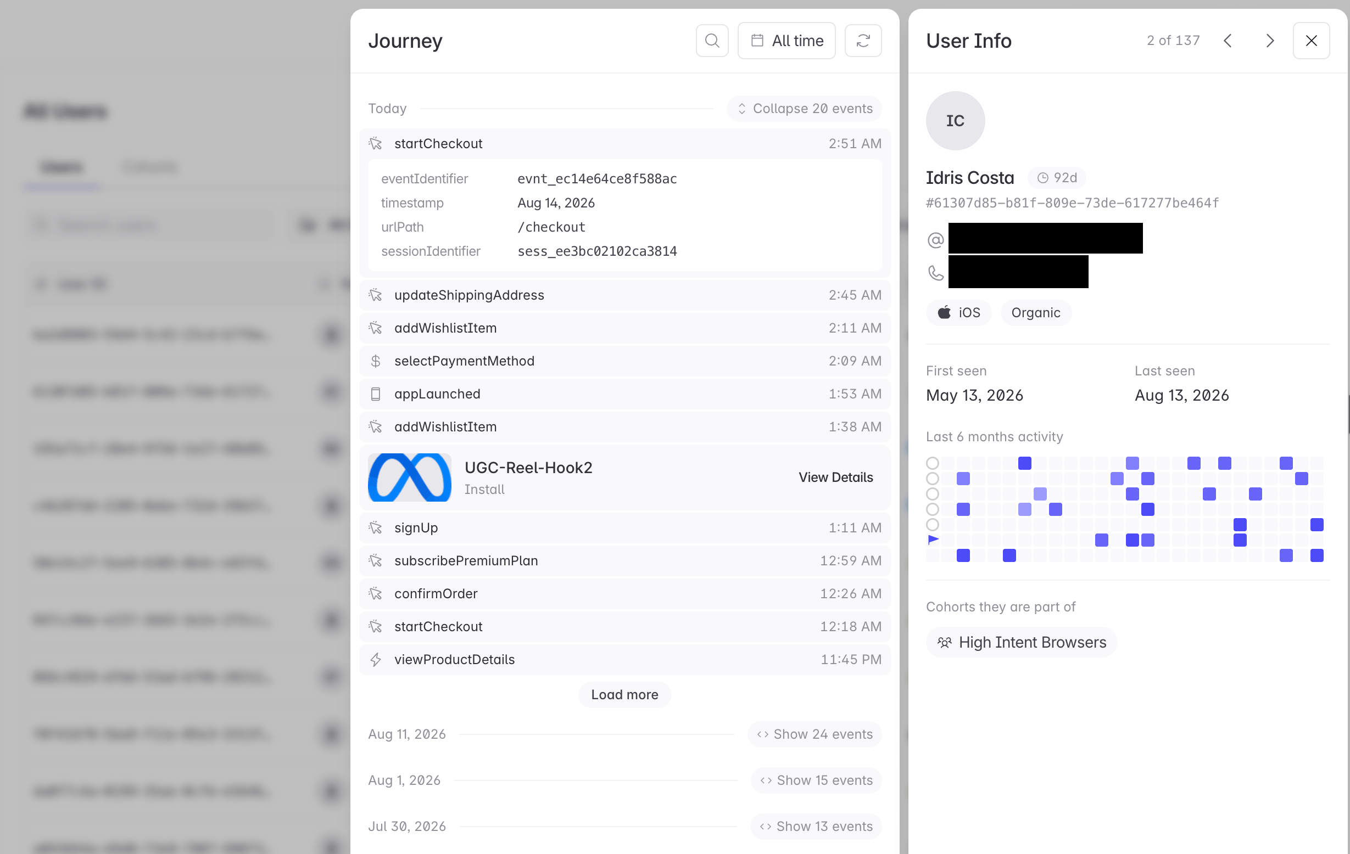The height and width of the screenshot is (854, 1350).
Task: Click the iOS platform tag
Action: click(959, 313)
